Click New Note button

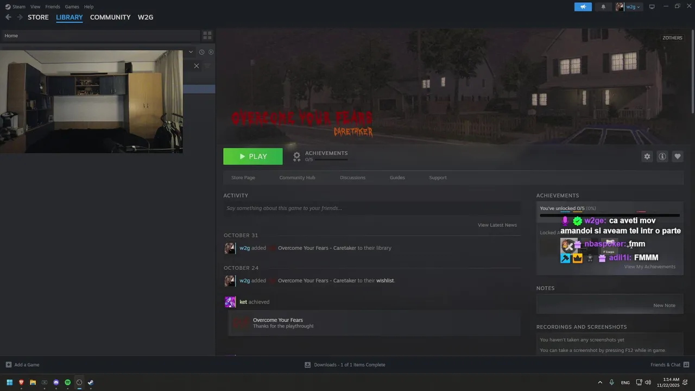pyautogui.click(x=664, y=305)
